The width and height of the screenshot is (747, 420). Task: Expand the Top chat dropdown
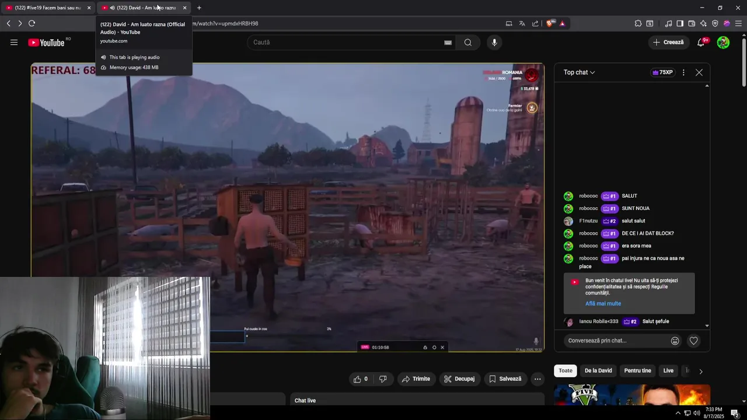[x=579, y=72]
